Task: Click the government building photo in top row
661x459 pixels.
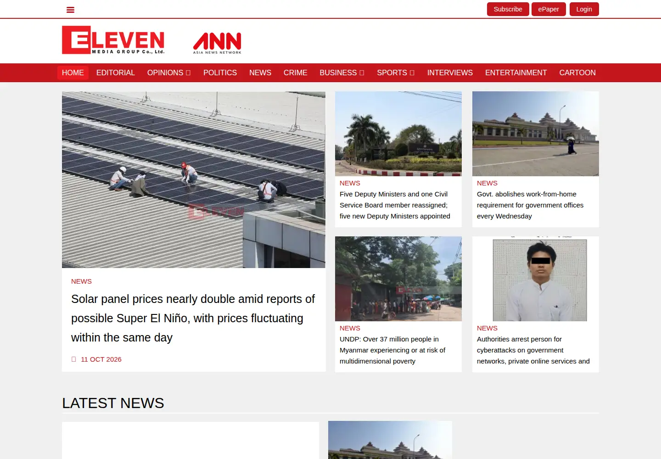Action: (536, 134)
